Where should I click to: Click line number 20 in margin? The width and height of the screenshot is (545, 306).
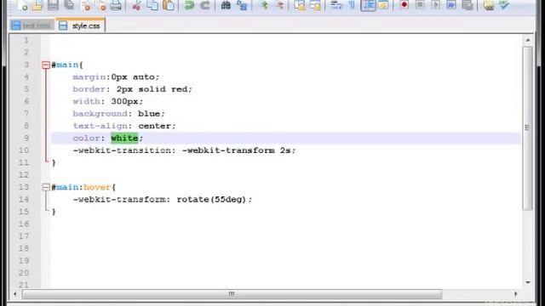tap(24, 273)
